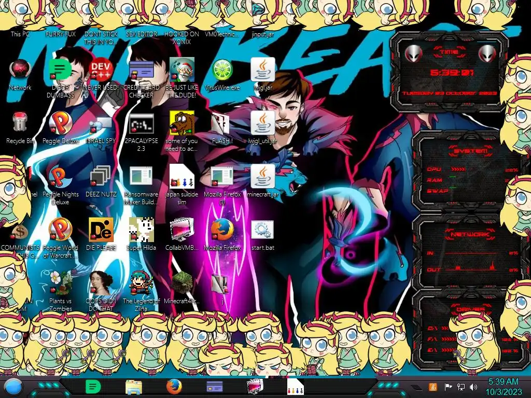The width and height of the screenshot is (531, 398).
Task: Open the ISRAEL SPY shortcut
Action: tap(101, 124)
